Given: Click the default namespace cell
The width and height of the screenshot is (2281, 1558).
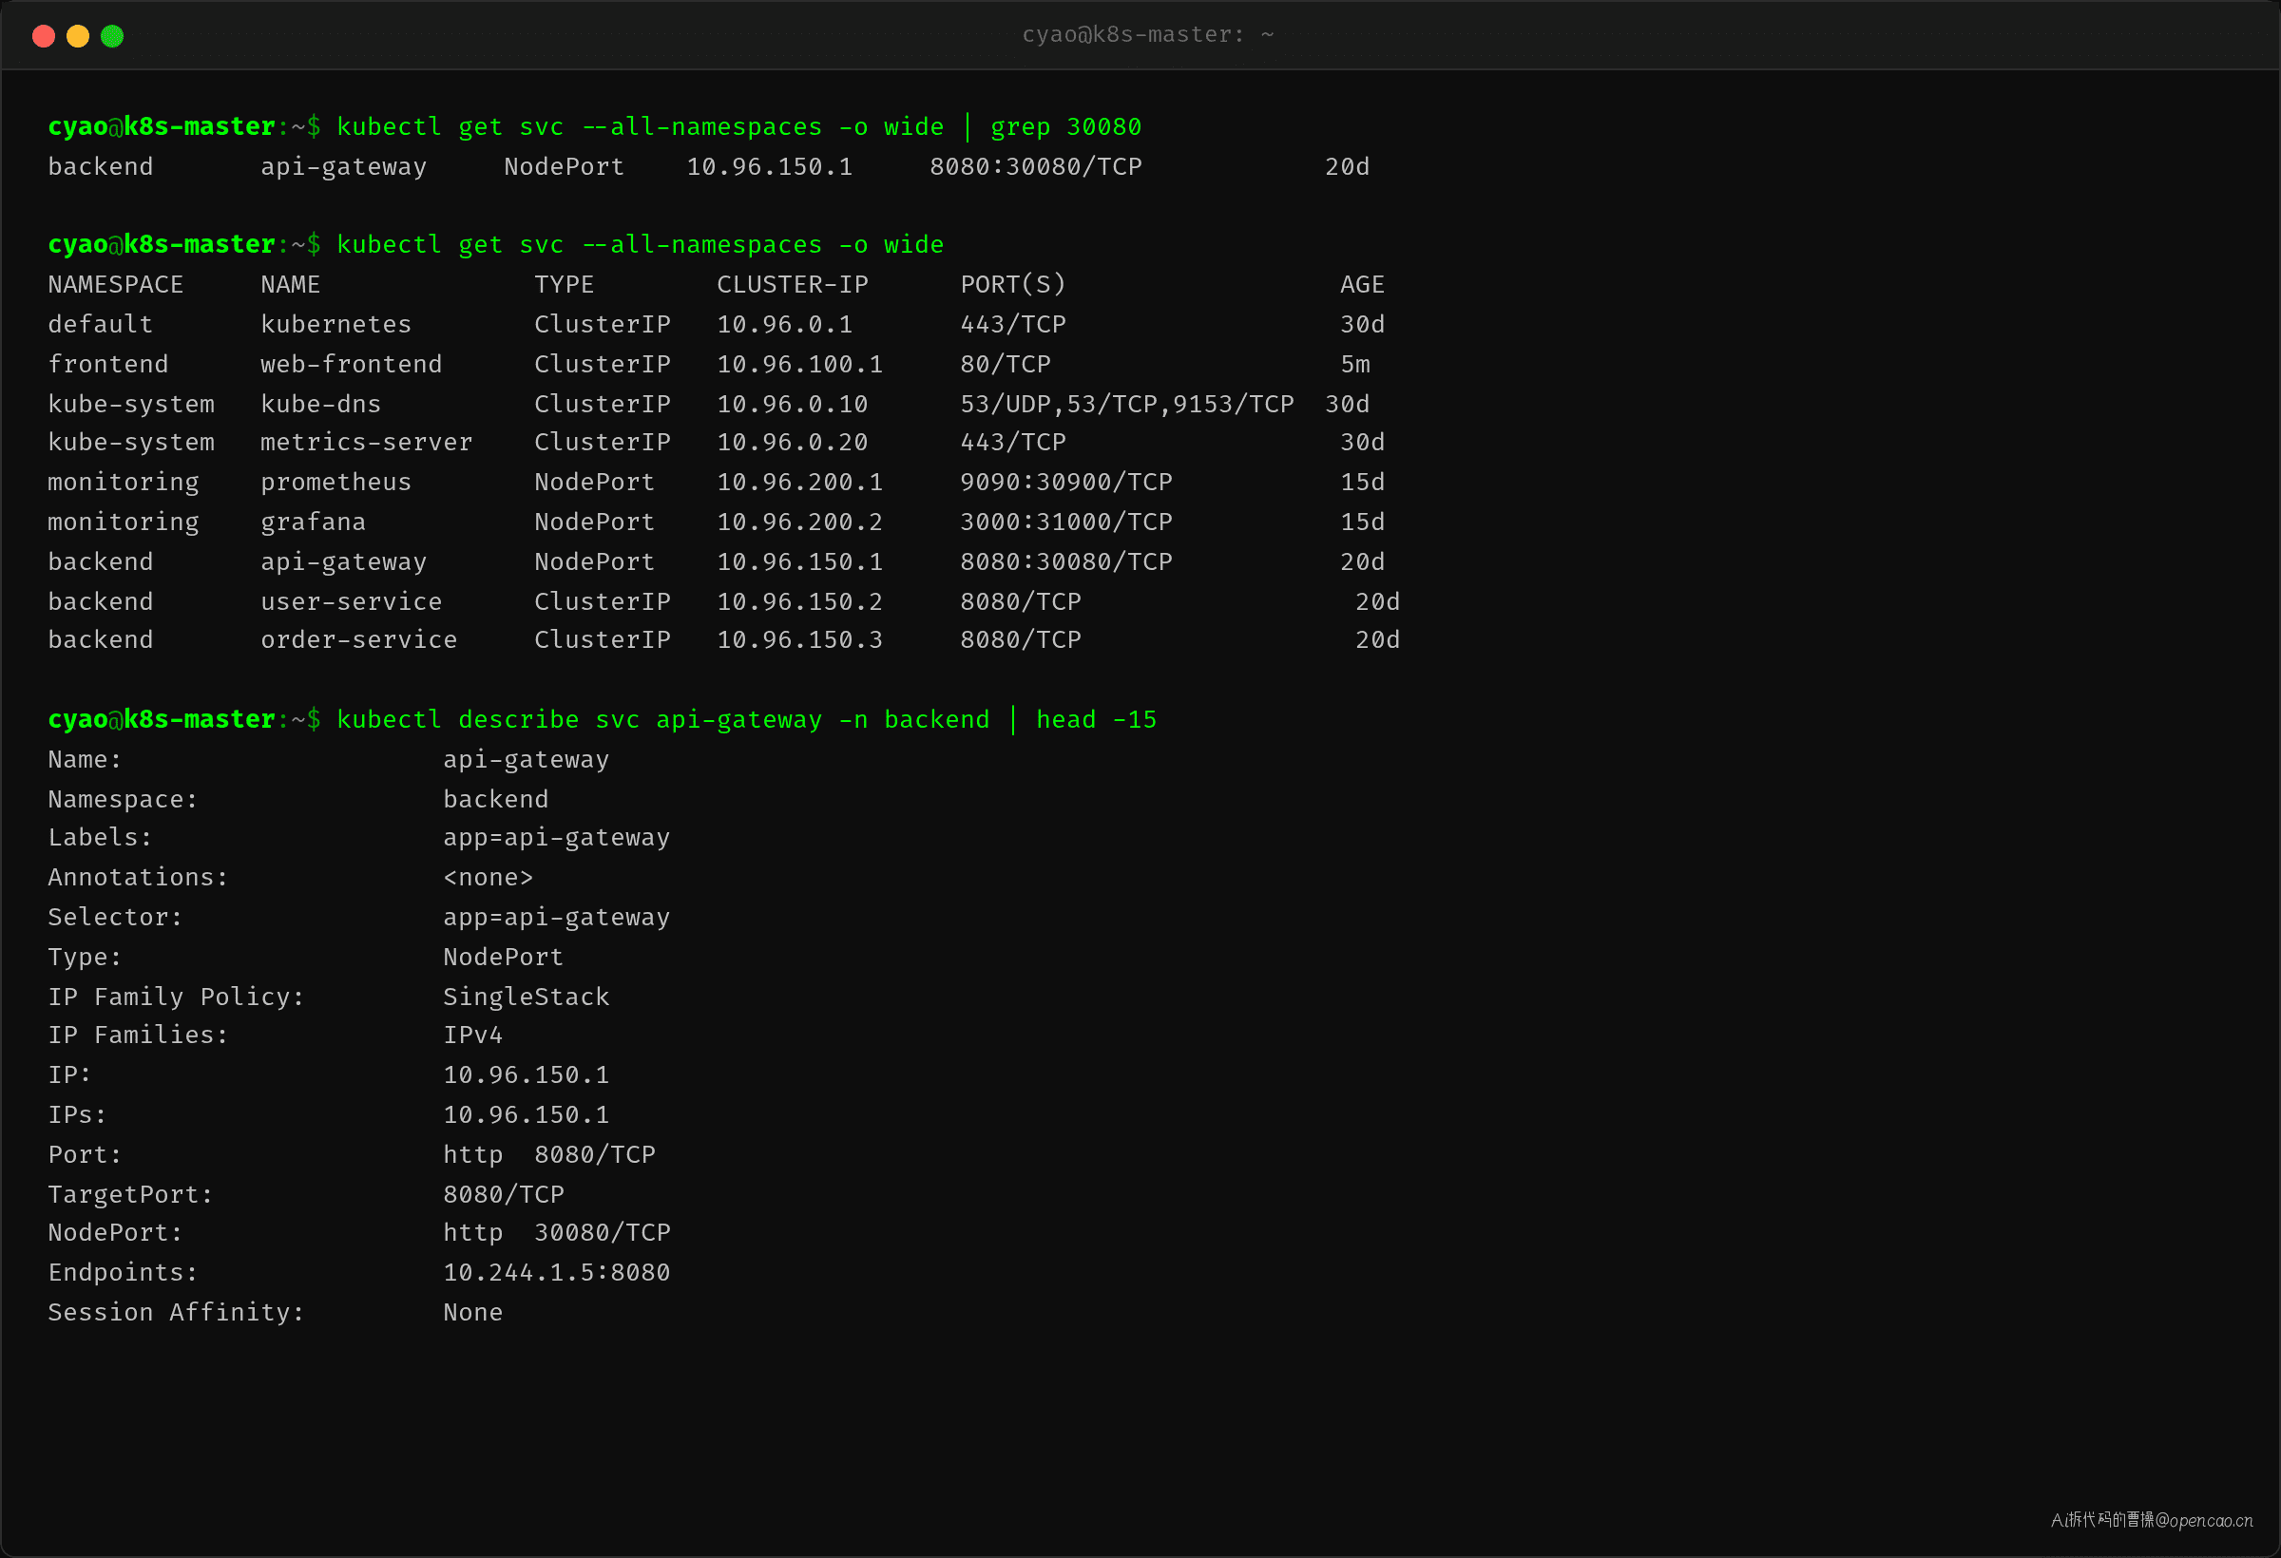Looking at the screenshot, I should click(x=100, y=324).
